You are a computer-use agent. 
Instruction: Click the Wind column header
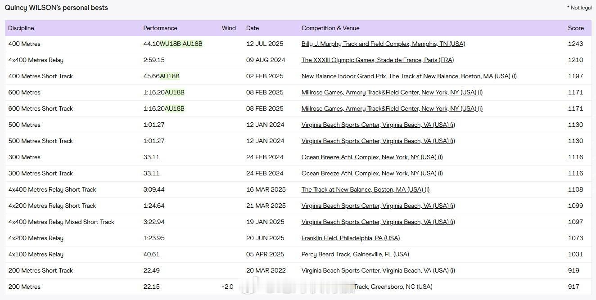229,28
